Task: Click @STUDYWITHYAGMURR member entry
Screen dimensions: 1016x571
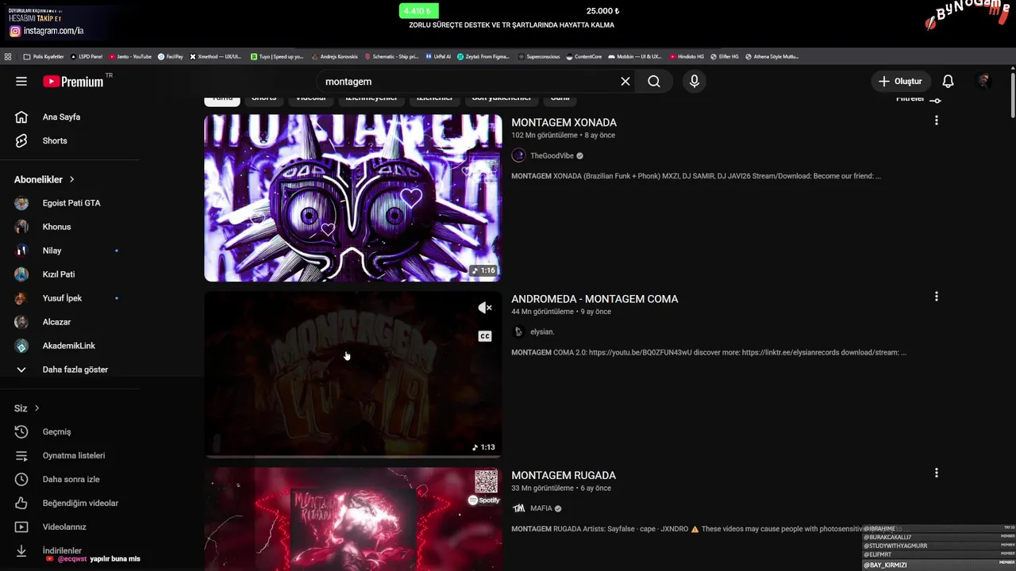Action: [x=895, y=546]
